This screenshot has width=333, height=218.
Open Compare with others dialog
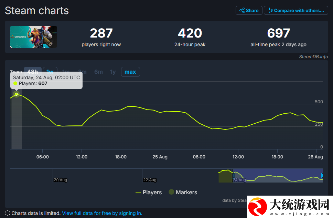pyautogui.click(x=296, y=10)
